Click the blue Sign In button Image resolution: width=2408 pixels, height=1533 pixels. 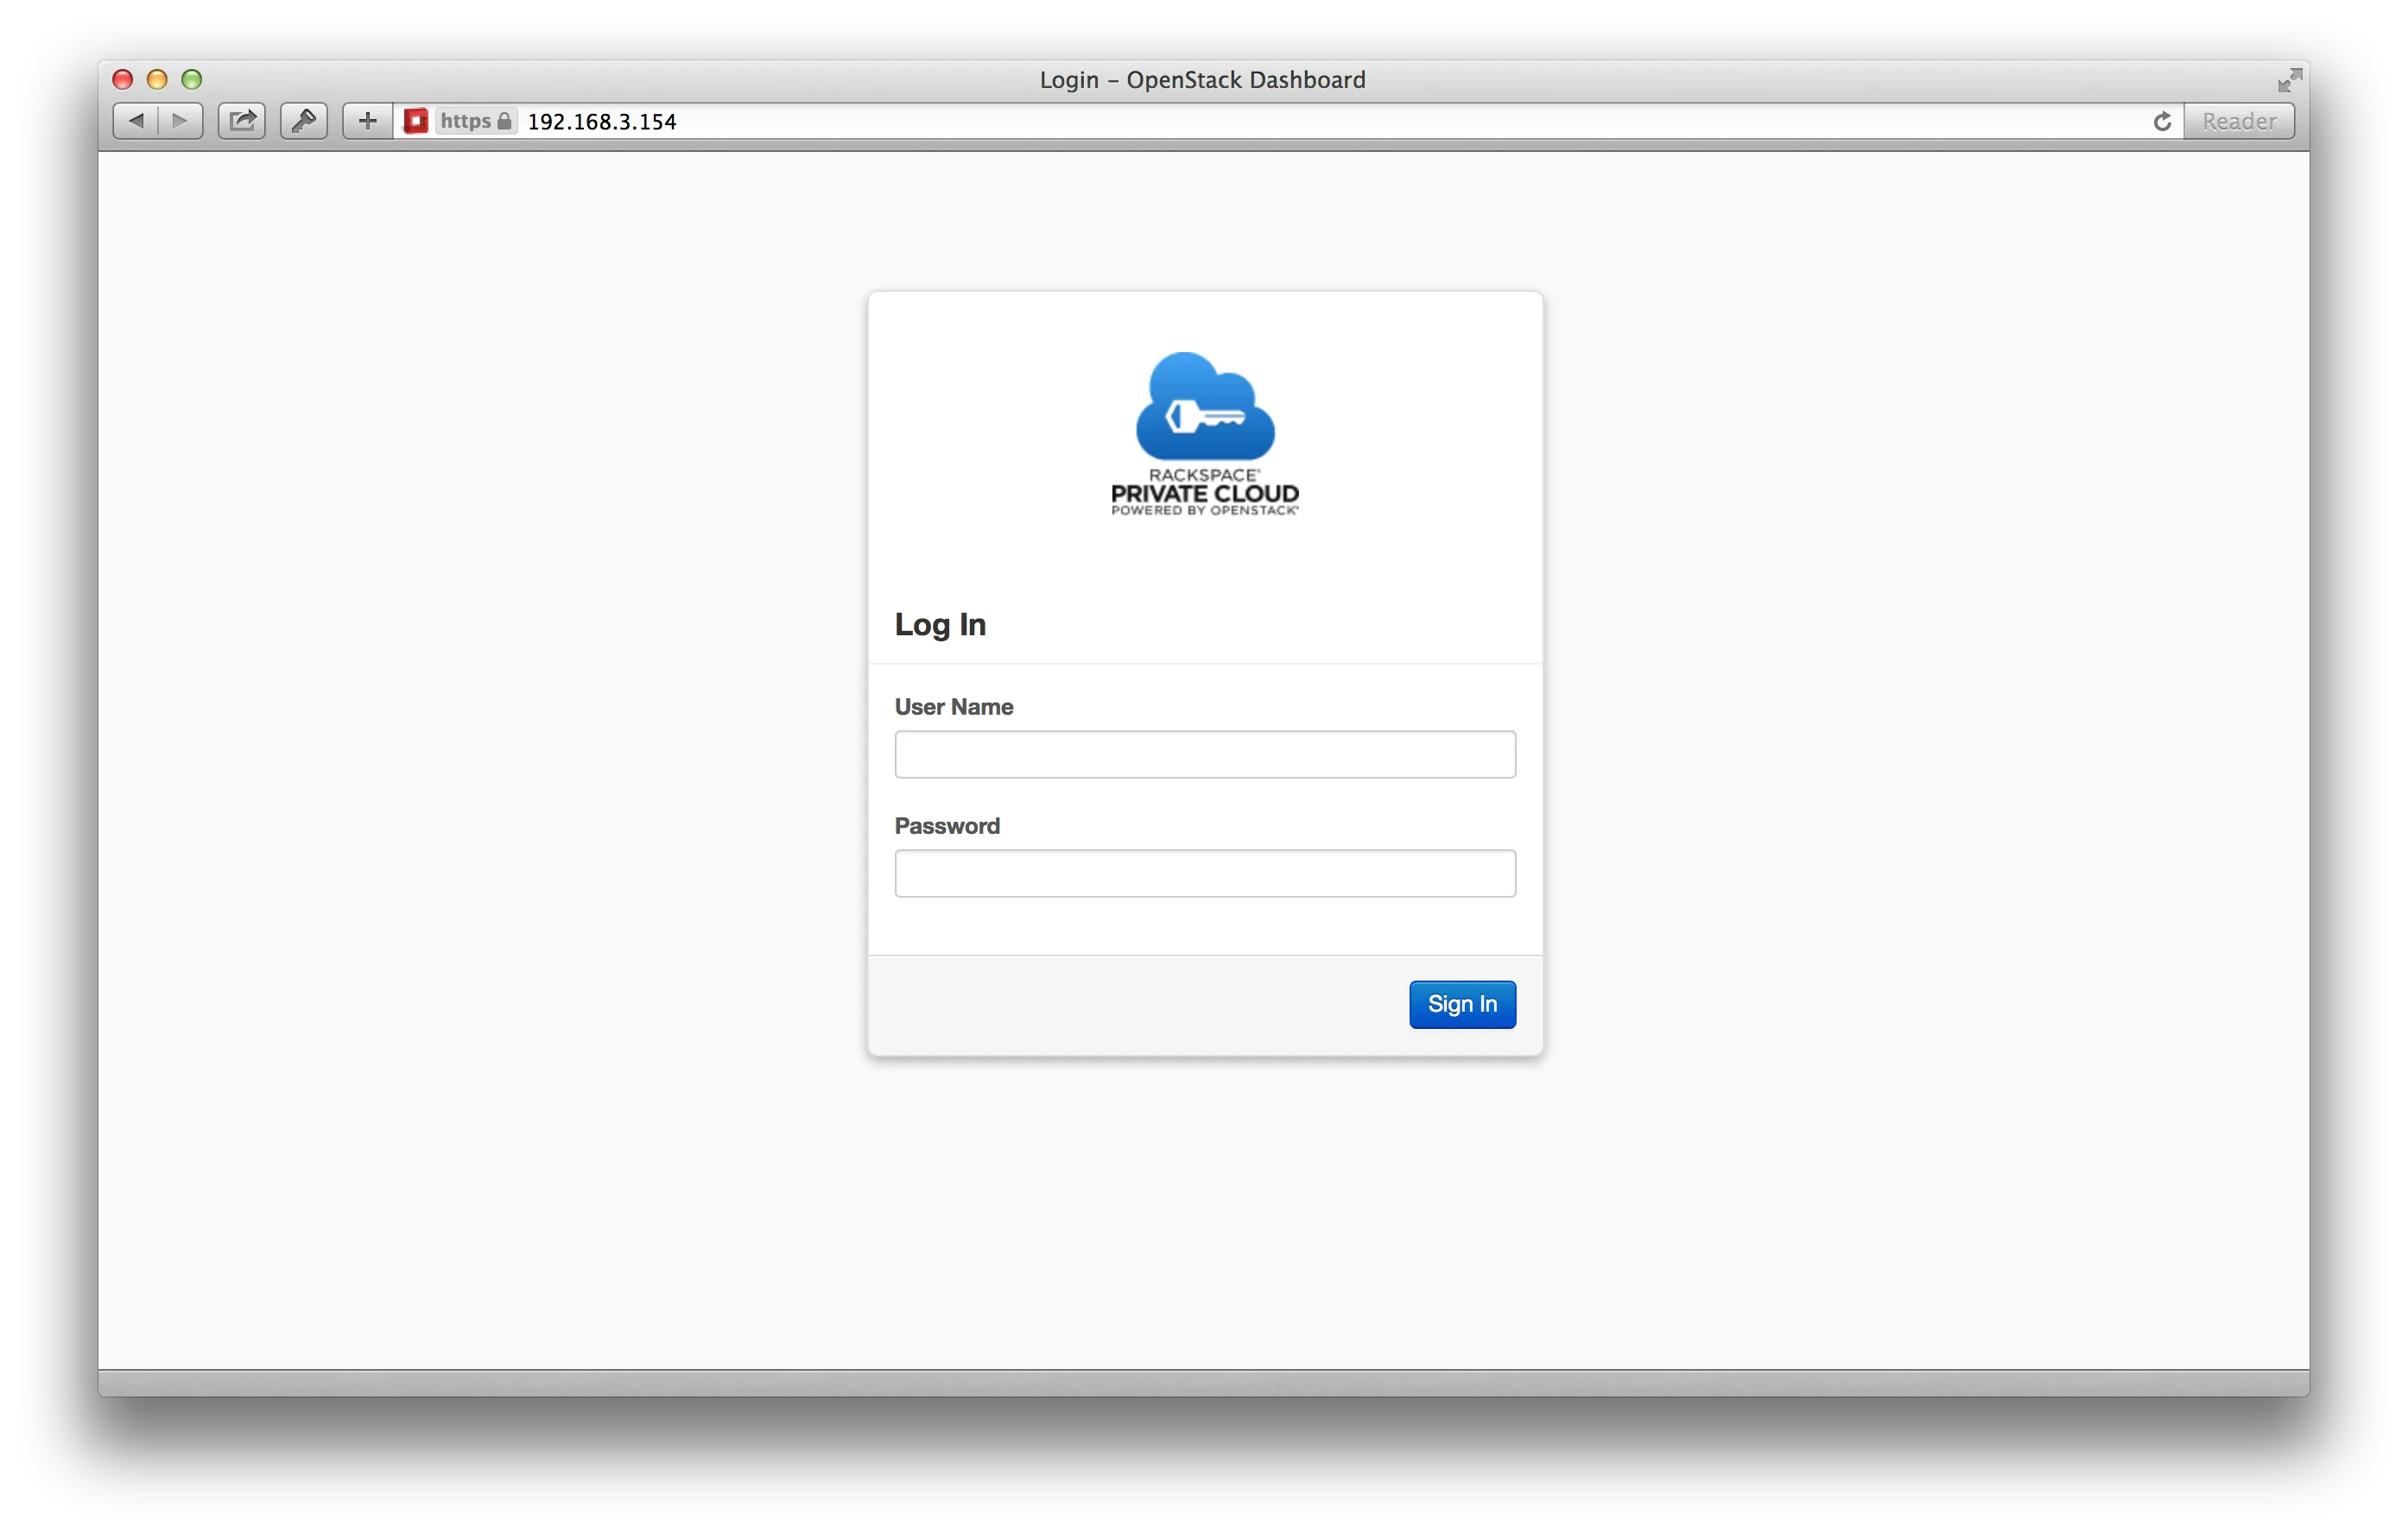point(1462,1005)
